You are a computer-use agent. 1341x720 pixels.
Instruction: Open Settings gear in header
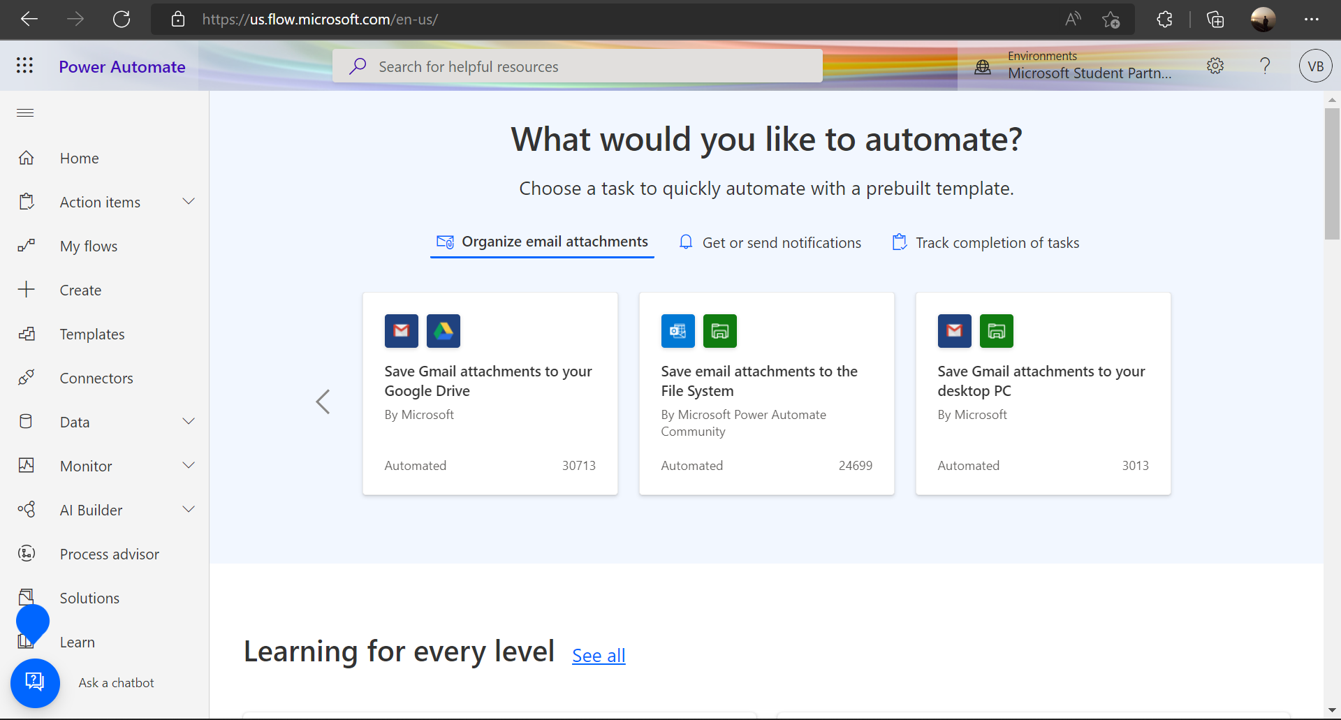tap(1215, 66)
